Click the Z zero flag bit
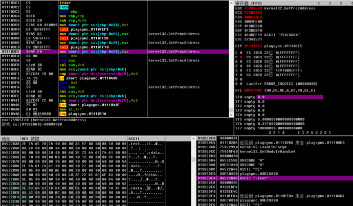The image size is (353, 206). click(x=241, y=66)
